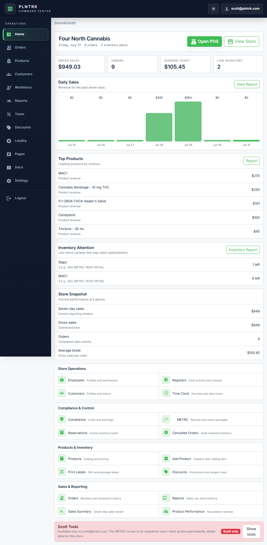Viewport: 267px width, 545px height.
Task: Open Orders from the sidebar
Action: click(x=26, y=48)
